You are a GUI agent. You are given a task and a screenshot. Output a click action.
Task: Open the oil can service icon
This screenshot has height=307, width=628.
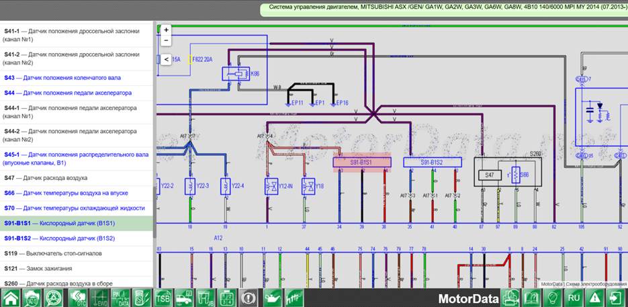click(x=272, y=298)
